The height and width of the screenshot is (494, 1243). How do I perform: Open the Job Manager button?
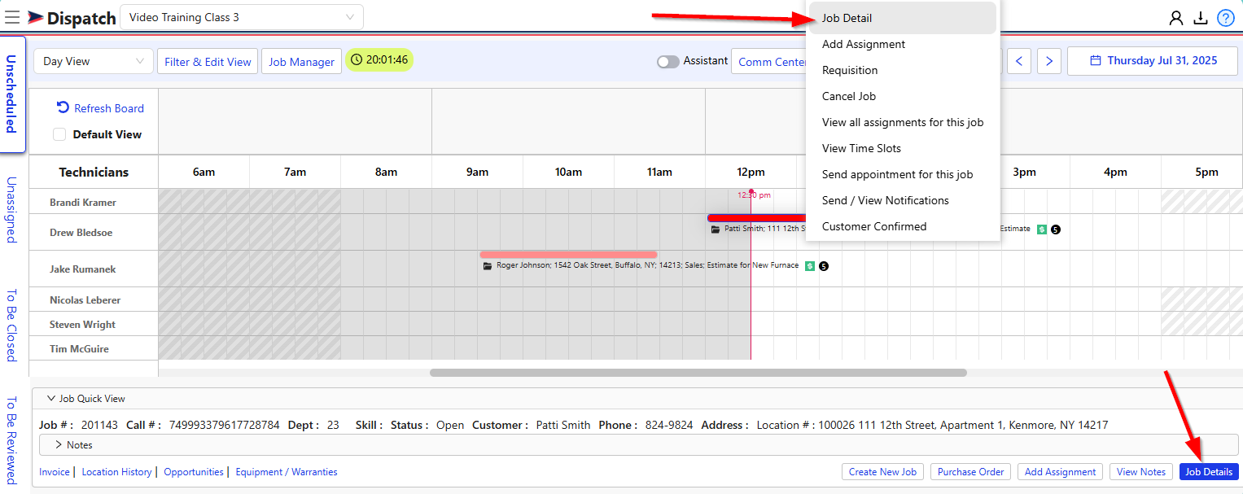pyautogui.click(x=301, y=62)
